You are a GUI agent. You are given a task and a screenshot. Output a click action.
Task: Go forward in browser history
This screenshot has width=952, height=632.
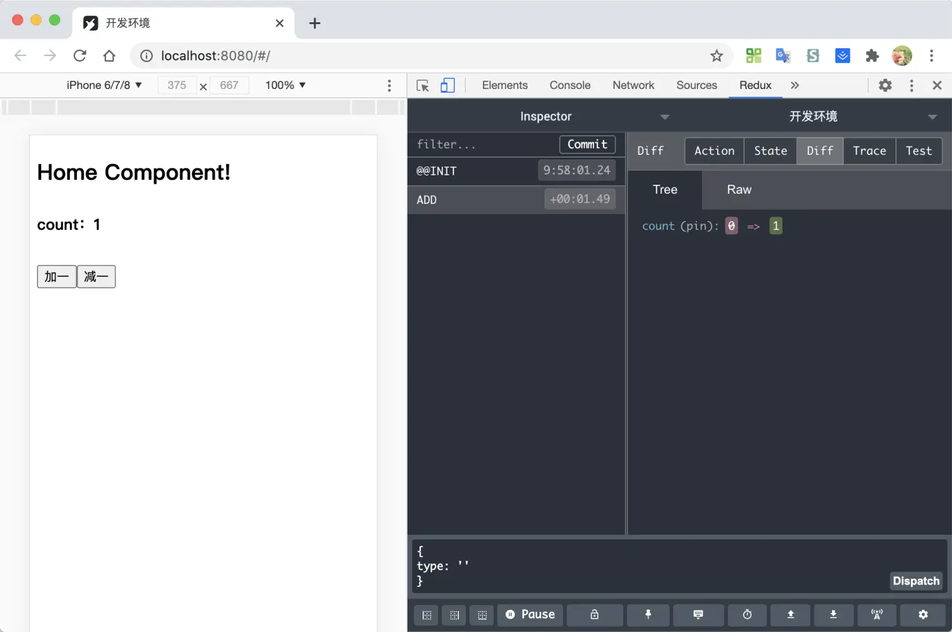(x=50, y=56)
